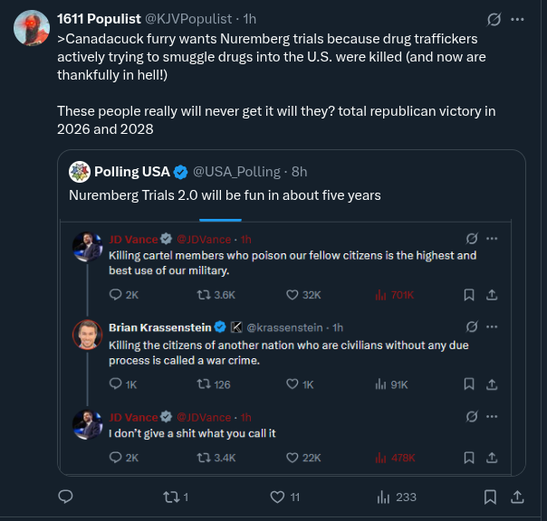The height and width of the screenshot is (521, 547).
Task: Like the 1611 Populist tweet
Action: [x=278, y=497]
